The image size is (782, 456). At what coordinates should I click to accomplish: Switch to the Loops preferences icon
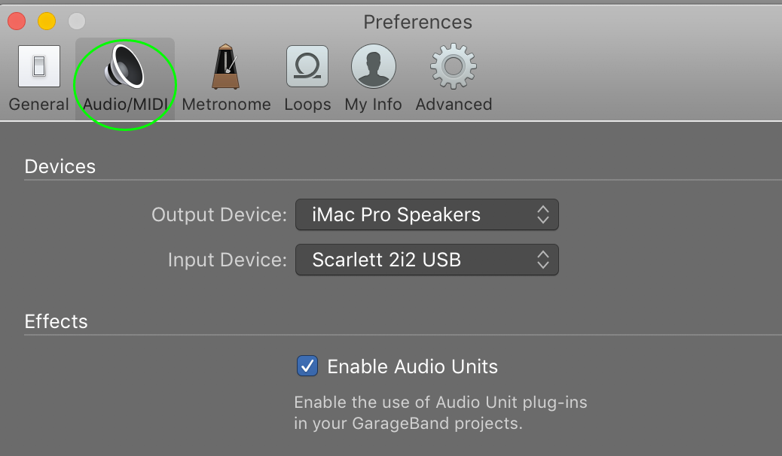tap(307, 66)
